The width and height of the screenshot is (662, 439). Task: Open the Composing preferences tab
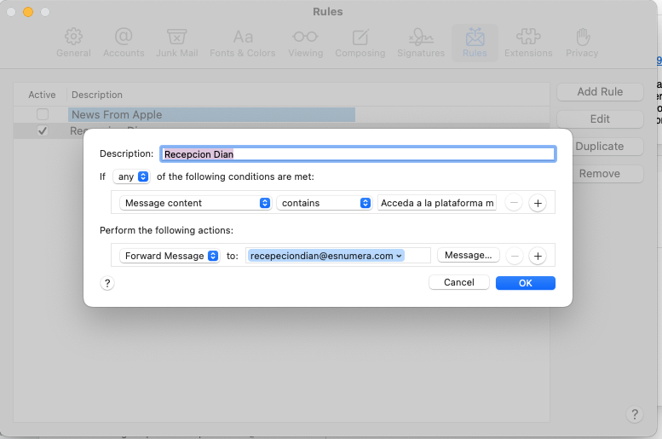click(x=360, y=43)
